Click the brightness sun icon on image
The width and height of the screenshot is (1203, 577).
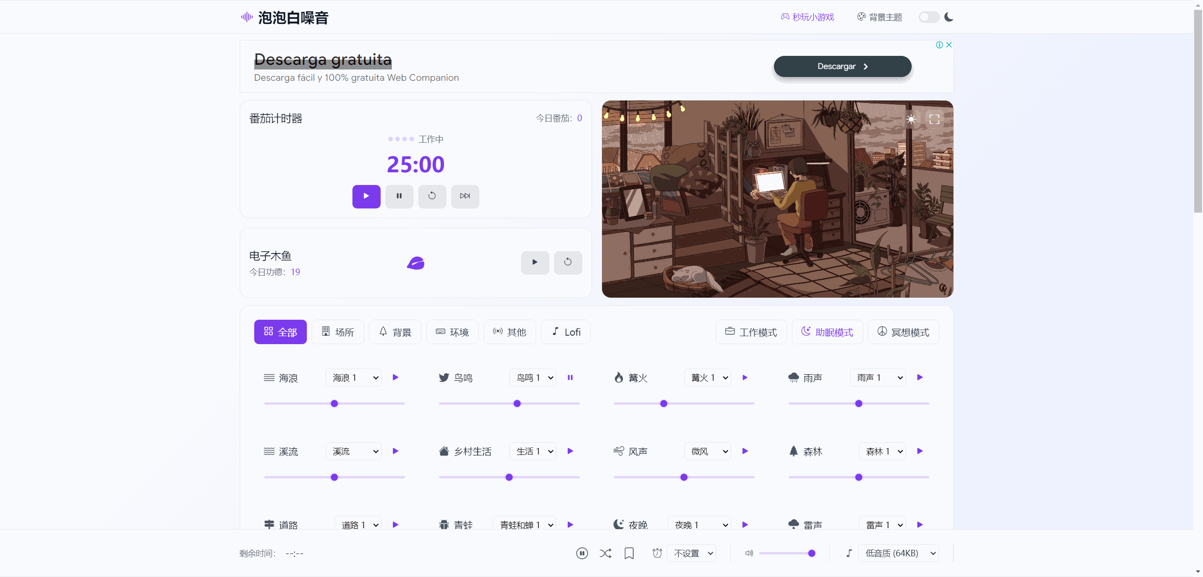(x=911, y=119)
